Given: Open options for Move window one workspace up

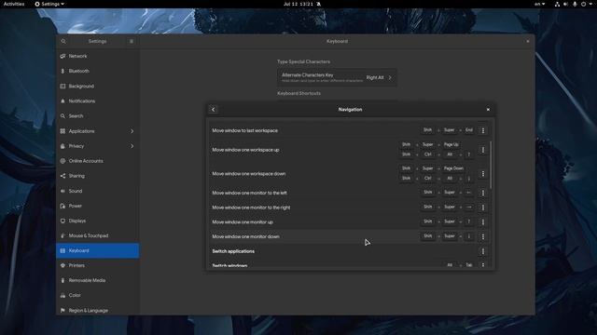Looking at the screenshot, I should (x=483, y=150).
